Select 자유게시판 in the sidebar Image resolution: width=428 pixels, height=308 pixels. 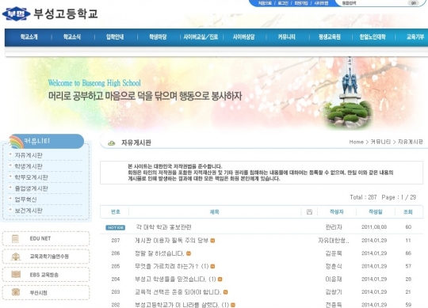click(29, 155)
